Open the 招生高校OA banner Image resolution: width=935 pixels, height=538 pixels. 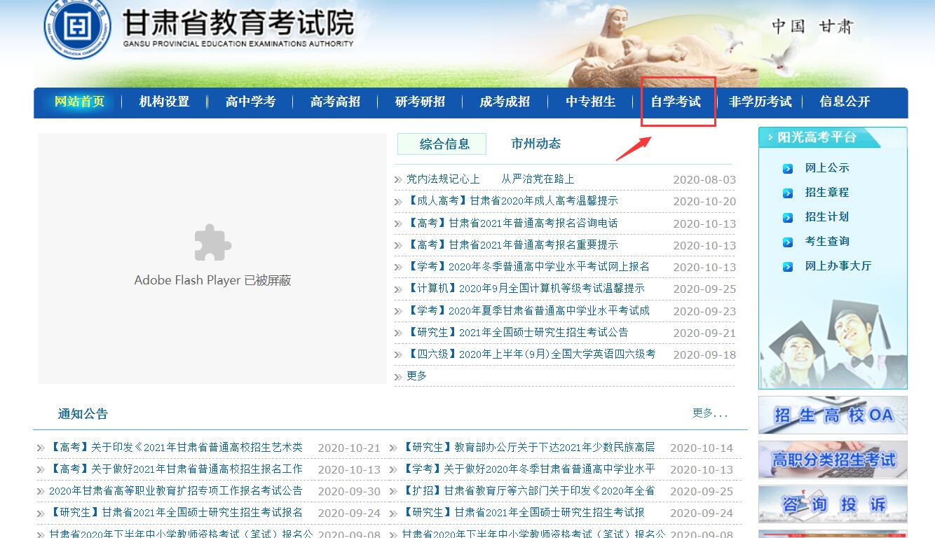(833, 415)
